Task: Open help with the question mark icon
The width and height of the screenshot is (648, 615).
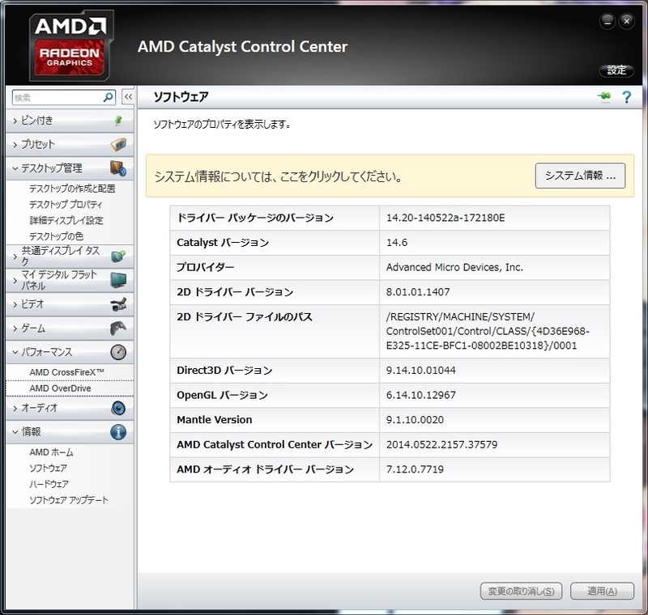Action: pyautogui.click(x=626, y=97)
